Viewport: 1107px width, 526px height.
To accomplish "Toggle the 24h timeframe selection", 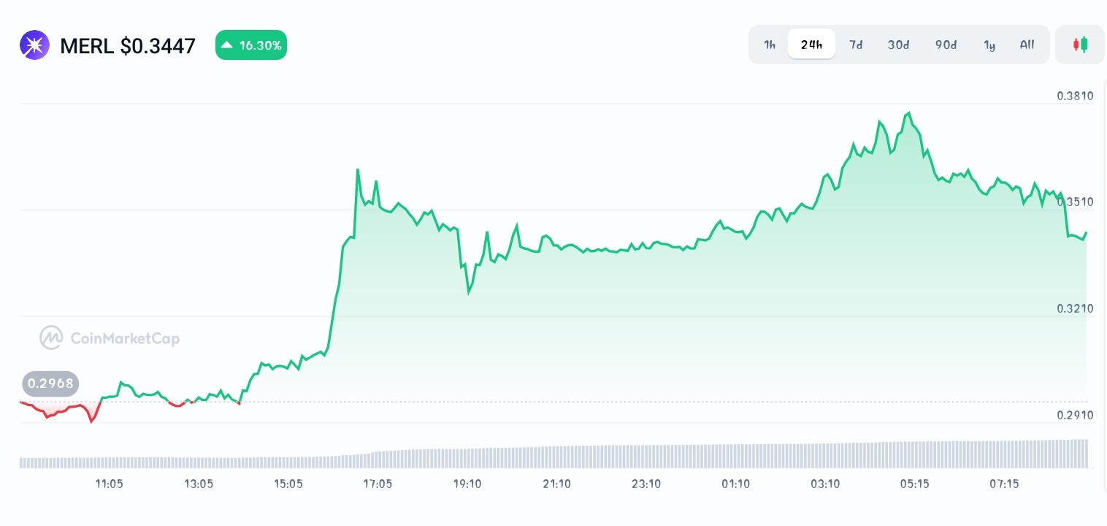I will point(811,45).
